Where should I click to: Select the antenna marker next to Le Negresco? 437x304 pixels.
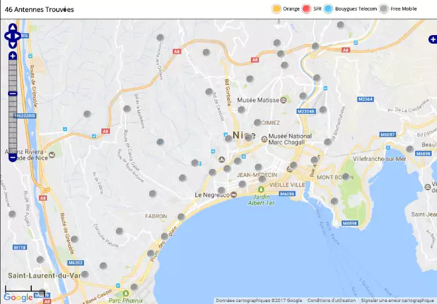222,191
